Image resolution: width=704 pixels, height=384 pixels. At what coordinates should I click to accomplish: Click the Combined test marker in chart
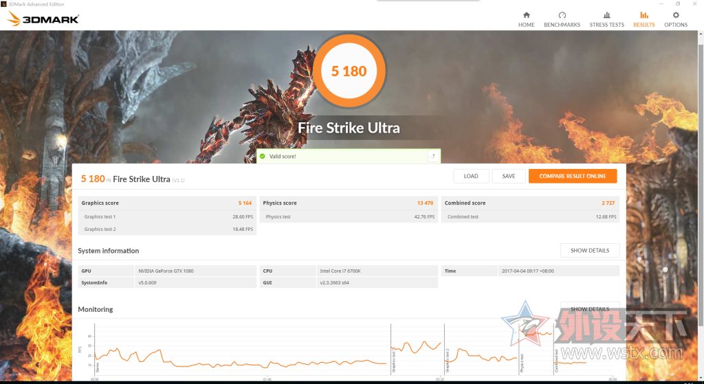coord(556,361)
